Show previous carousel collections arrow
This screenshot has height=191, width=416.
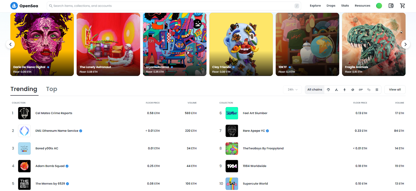[10, 44]
